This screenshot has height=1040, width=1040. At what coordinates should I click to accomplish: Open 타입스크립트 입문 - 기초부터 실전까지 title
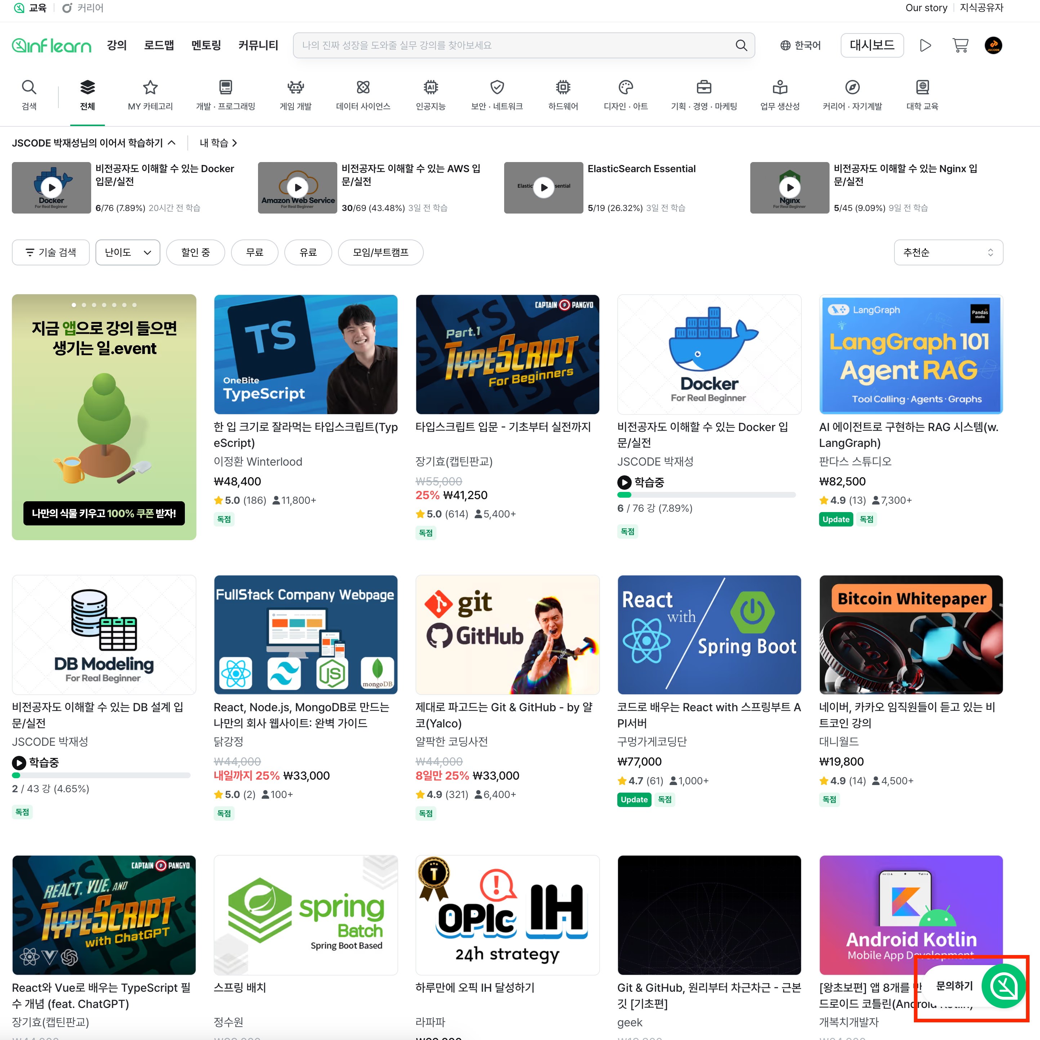pyautogui.click(x=503, y=427)
